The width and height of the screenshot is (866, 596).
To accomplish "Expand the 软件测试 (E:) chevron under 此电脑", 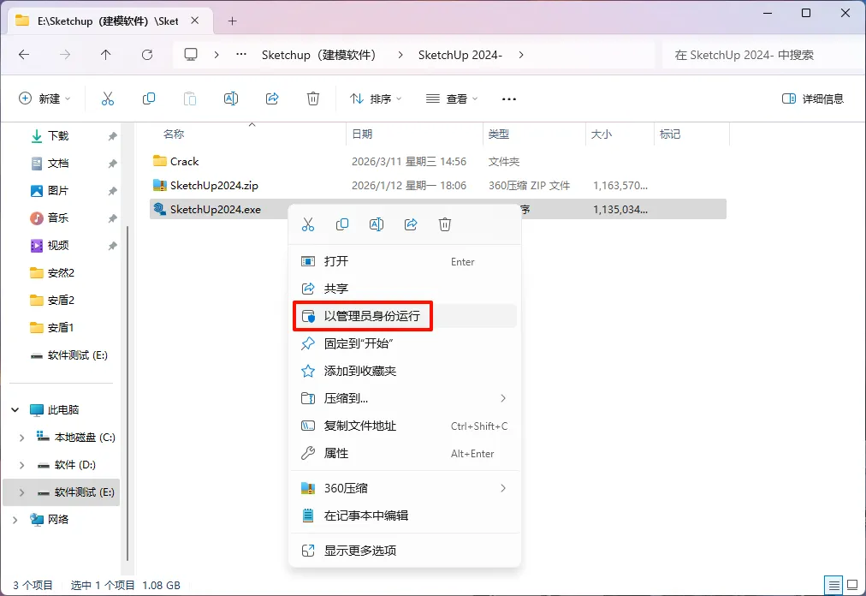I will tap(21, 492).
